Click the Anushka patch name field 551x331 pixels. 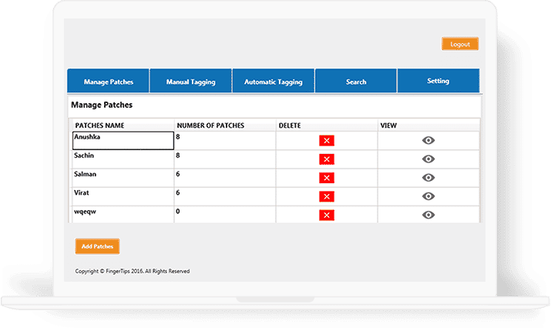click(x=123, y=140)
